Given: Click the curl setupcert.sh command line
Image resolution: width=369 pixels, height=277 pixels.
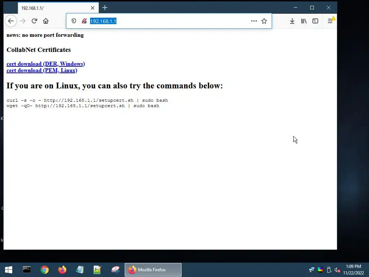Looking at the screenshot, I should coord(87,100).
